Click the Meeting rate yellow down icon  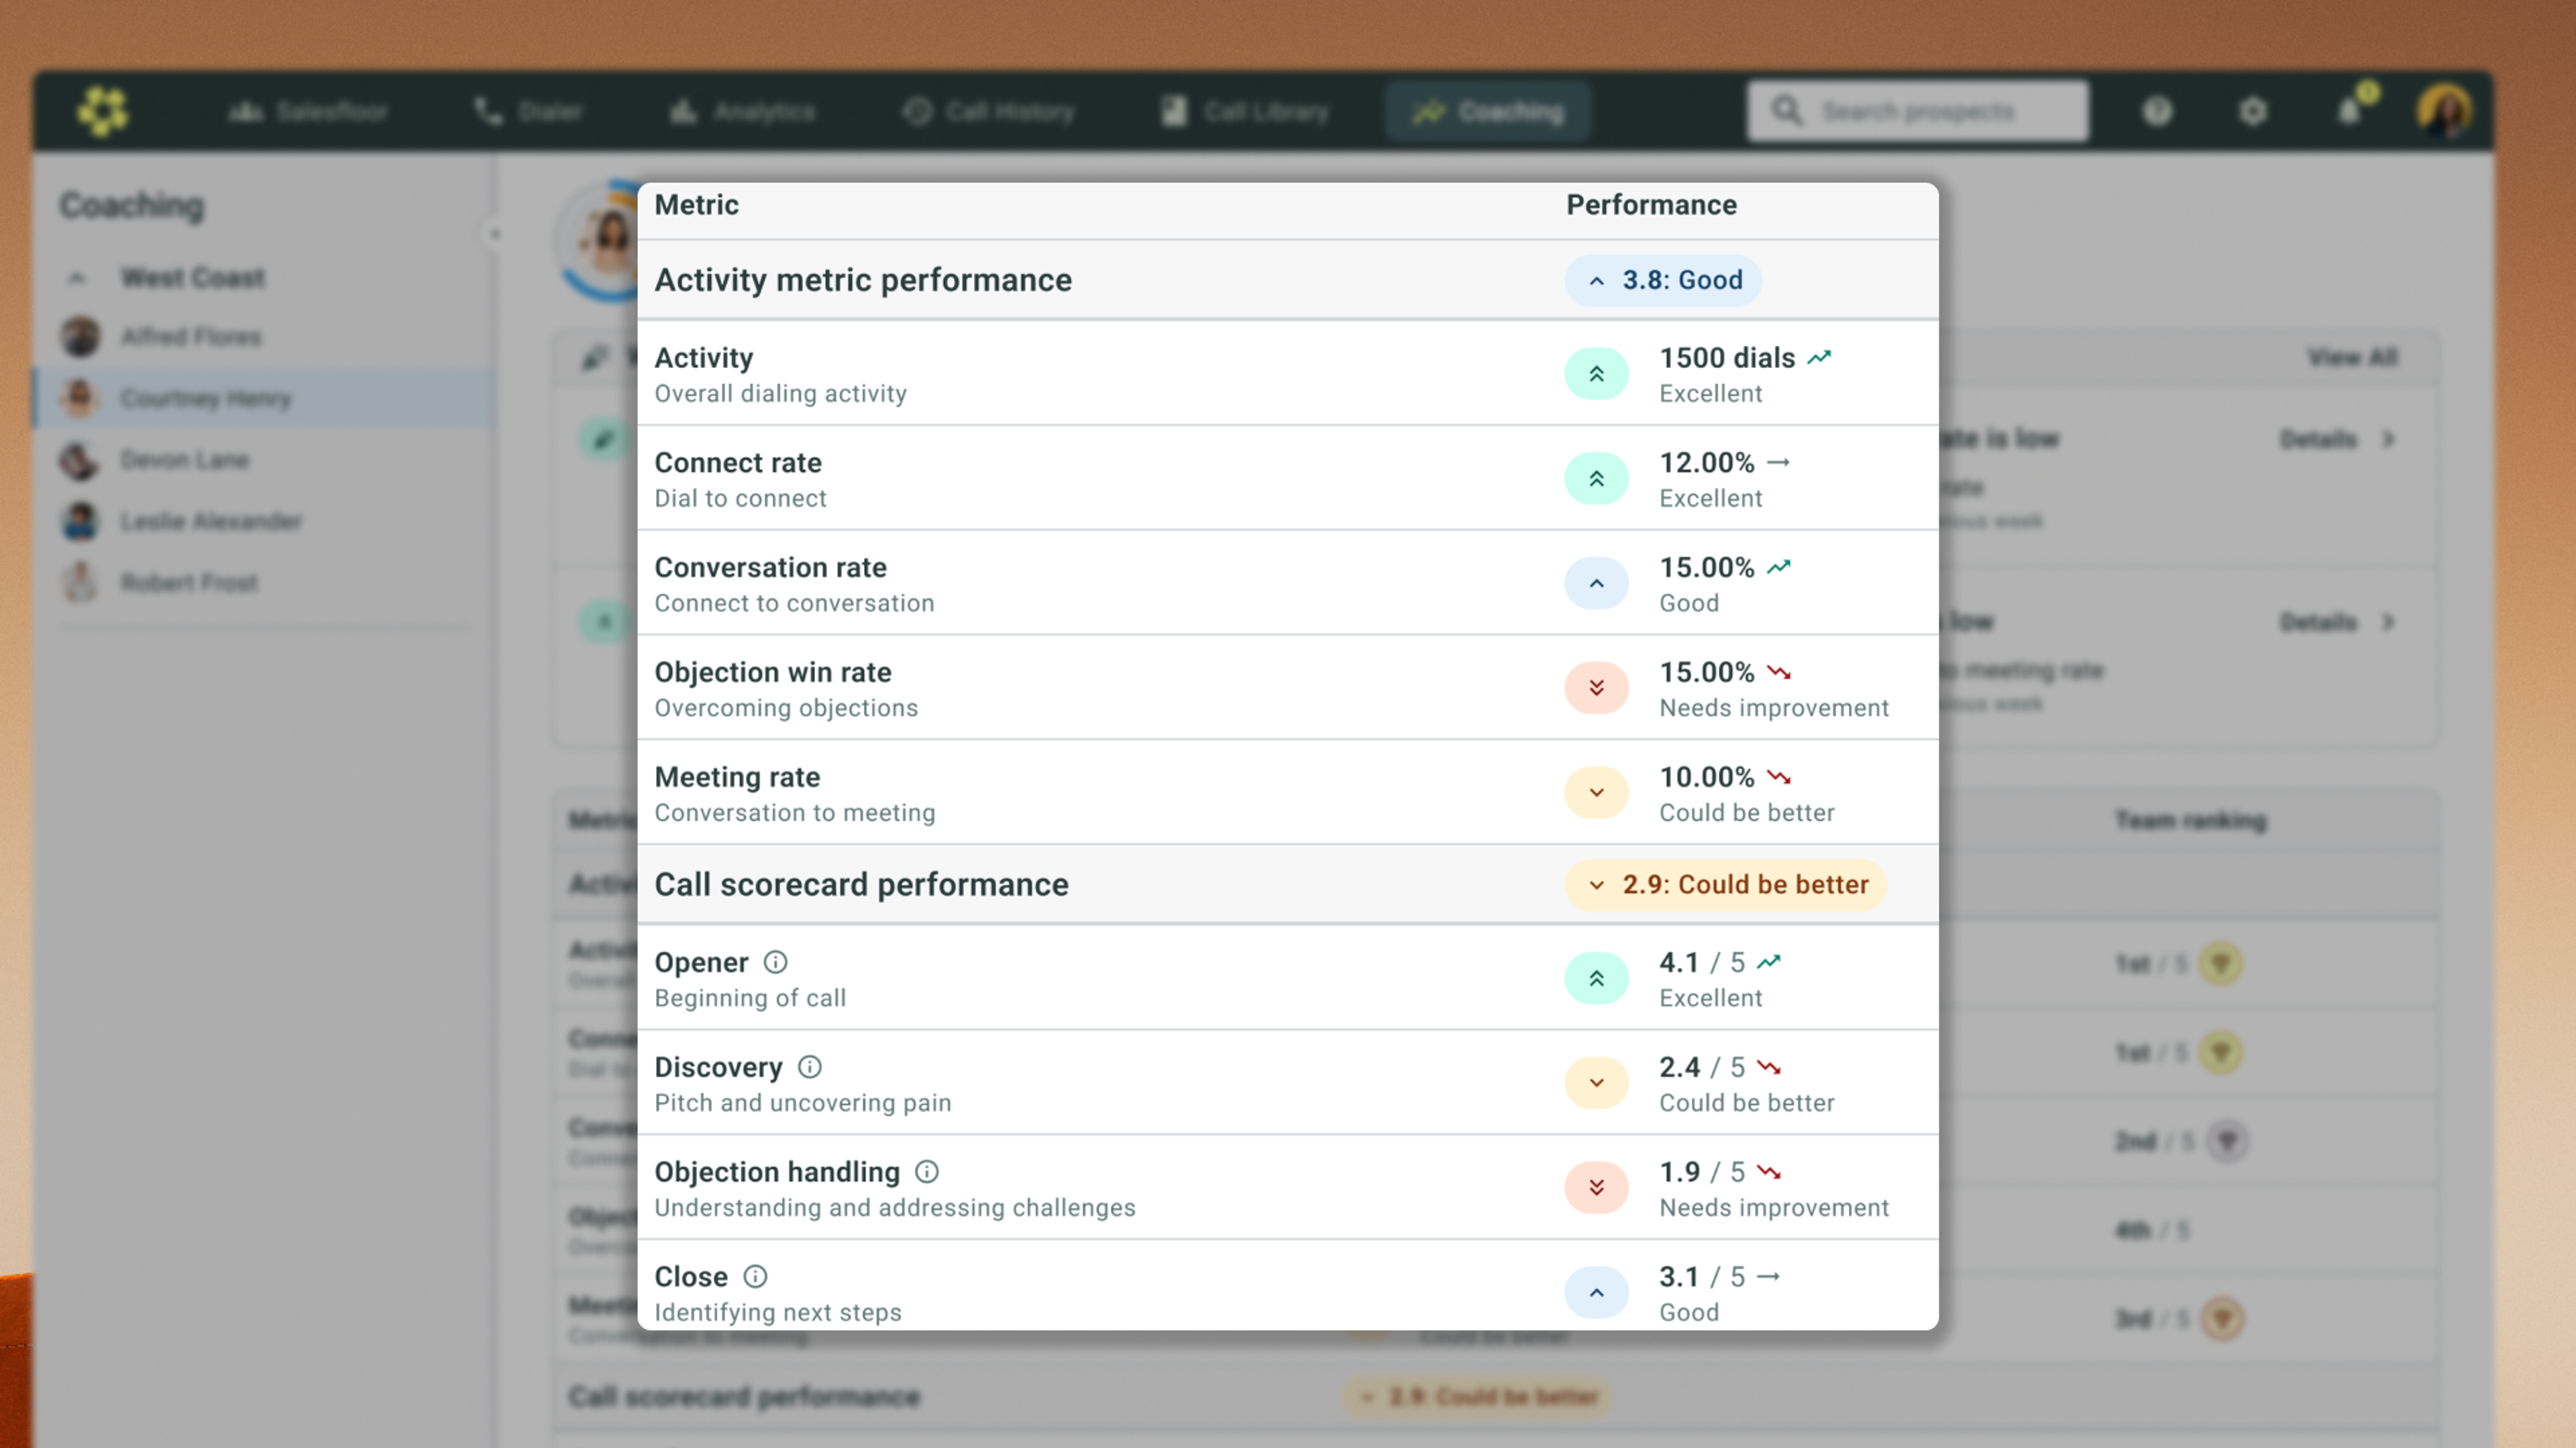pyautogui.click(x=1597, y=792)
